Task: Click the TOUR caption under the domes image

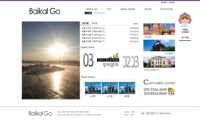Action: click(x=148, y=37)
